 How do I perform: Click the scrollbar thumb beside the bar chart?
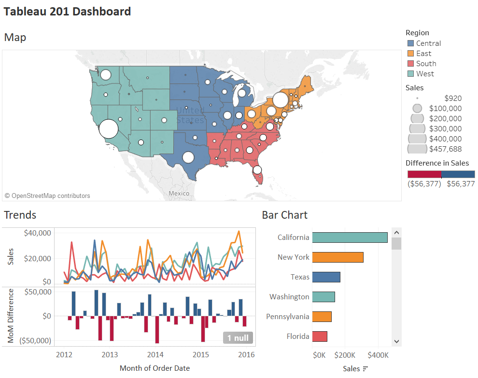tap(396, 242)
